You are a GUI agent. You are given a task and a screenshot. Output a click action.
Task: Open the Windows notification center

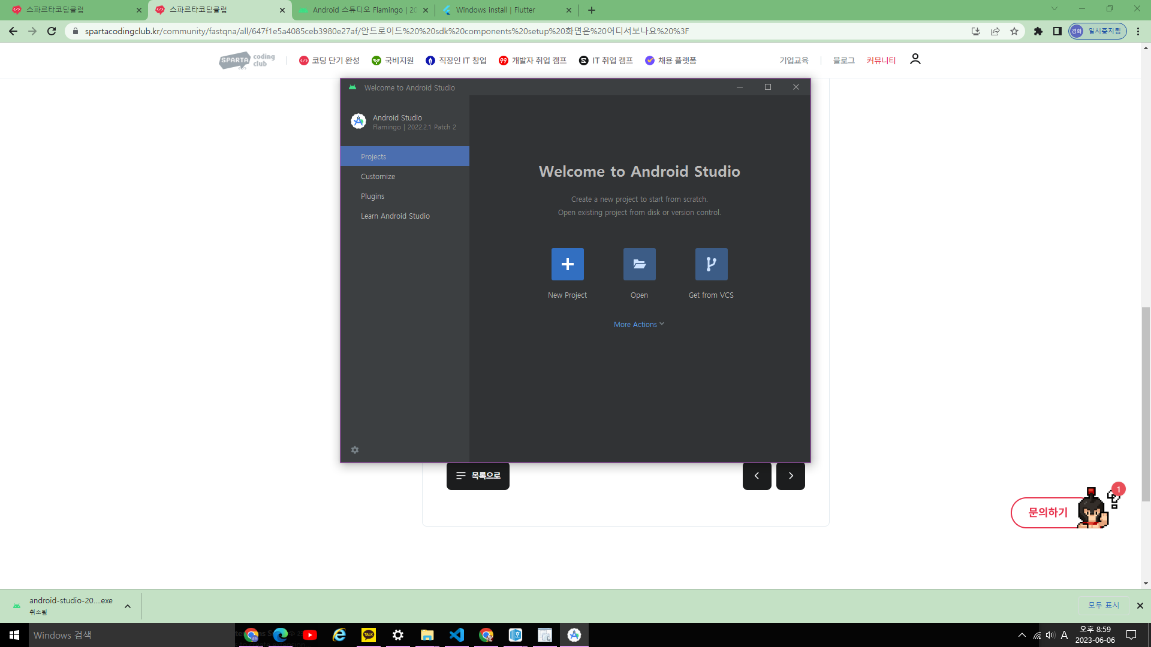1132,635
